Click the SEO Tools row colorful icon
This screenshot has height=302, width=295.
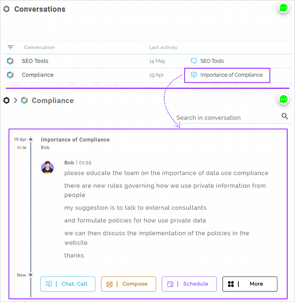coord(10,61)
